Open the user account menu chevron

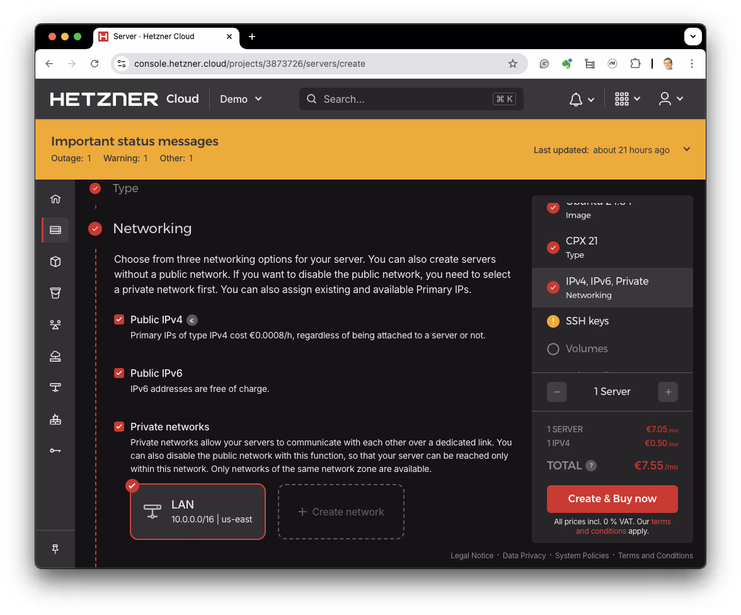tap(670, 99)
